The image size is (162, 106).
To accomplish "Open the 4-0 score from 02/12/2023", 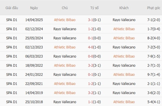I will tap(91, 47).
